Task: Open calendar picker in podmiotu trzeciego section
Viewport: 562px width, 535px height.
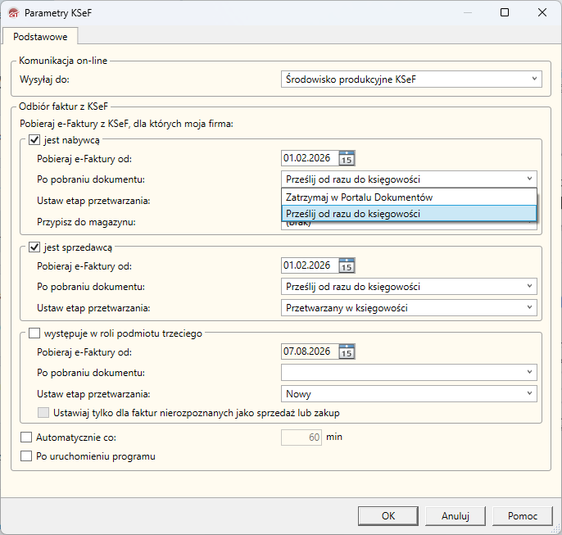Action: coord(347,351)
